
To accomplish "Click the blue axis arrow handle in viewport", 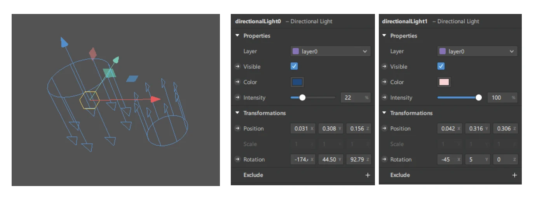I will pos(64,42).
